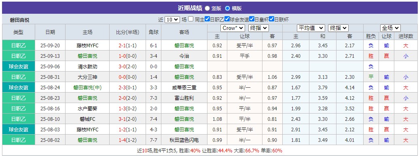
Task: Uncheck the 日皇杯 filter checkbox
Action: [252, 19]
